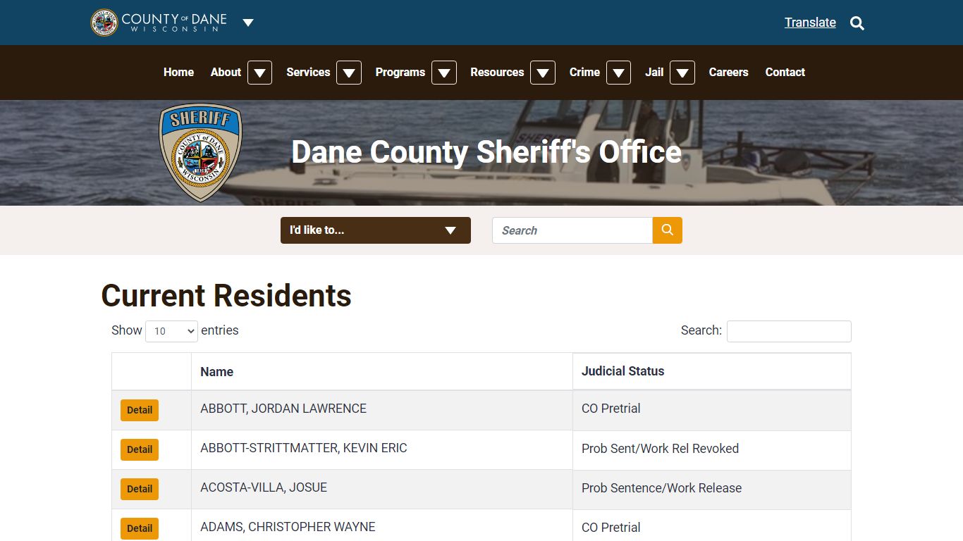Select the name ABBOTT, JORDAN LAWRENCE

click(283, 409)
